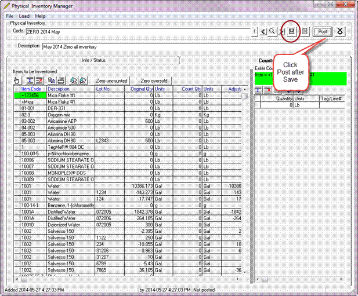Screen dimensions: 358x296
Task: Delete row icon in the Counts panel toolbar
Action: click(x=267, y=90)
